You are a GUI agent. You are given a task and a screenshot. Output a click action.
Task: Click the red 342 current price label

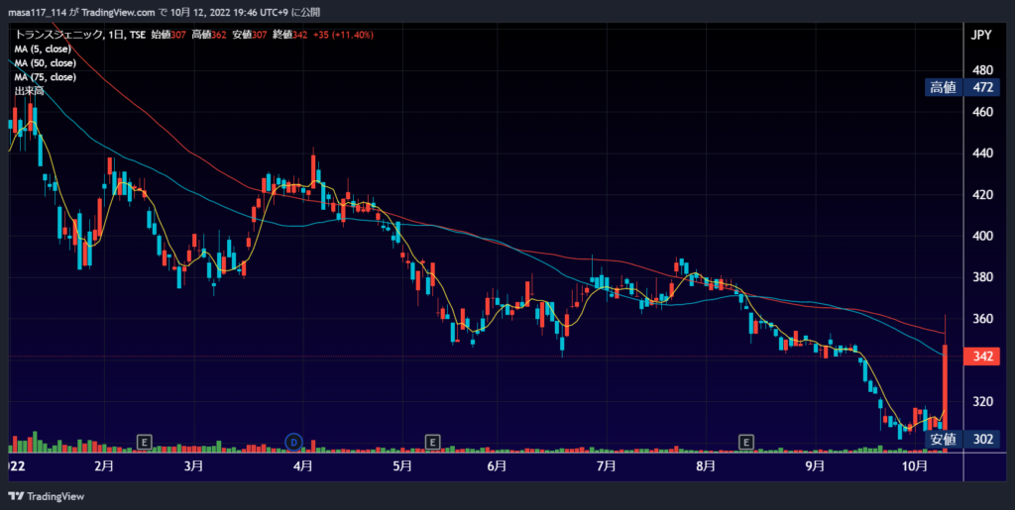pyautogui.click(x=982, y=357)
